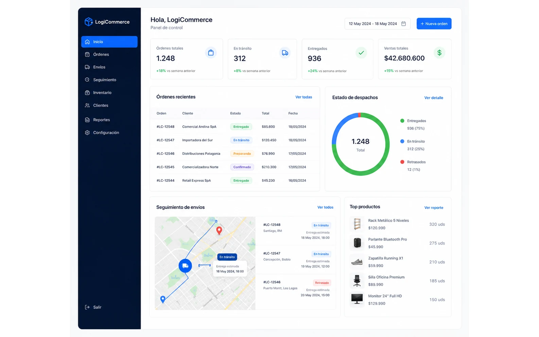
Task: Open the 12 May - 18 May 2024 date picker
Action: pyautogui.click(x=377, y=24)
